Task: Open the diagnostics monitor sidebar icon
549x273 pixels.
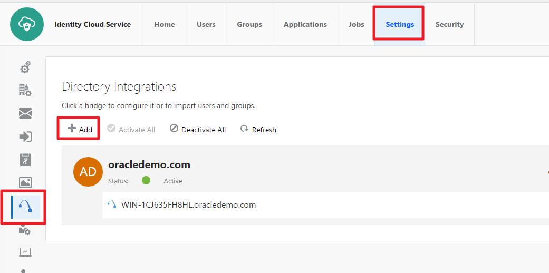Action: [x=25, y=252]
